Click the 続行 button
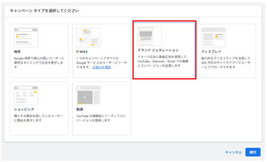The width and height of the screenshot is (267, 162). (253, 152)
